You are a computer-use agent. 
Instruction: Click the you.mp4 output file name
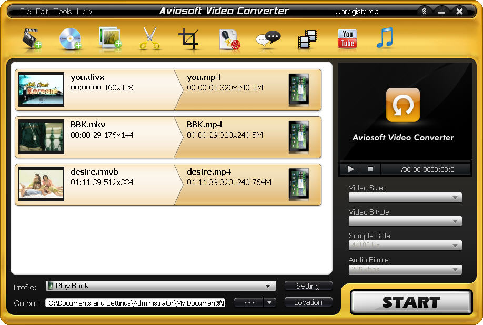pos(204,77)
